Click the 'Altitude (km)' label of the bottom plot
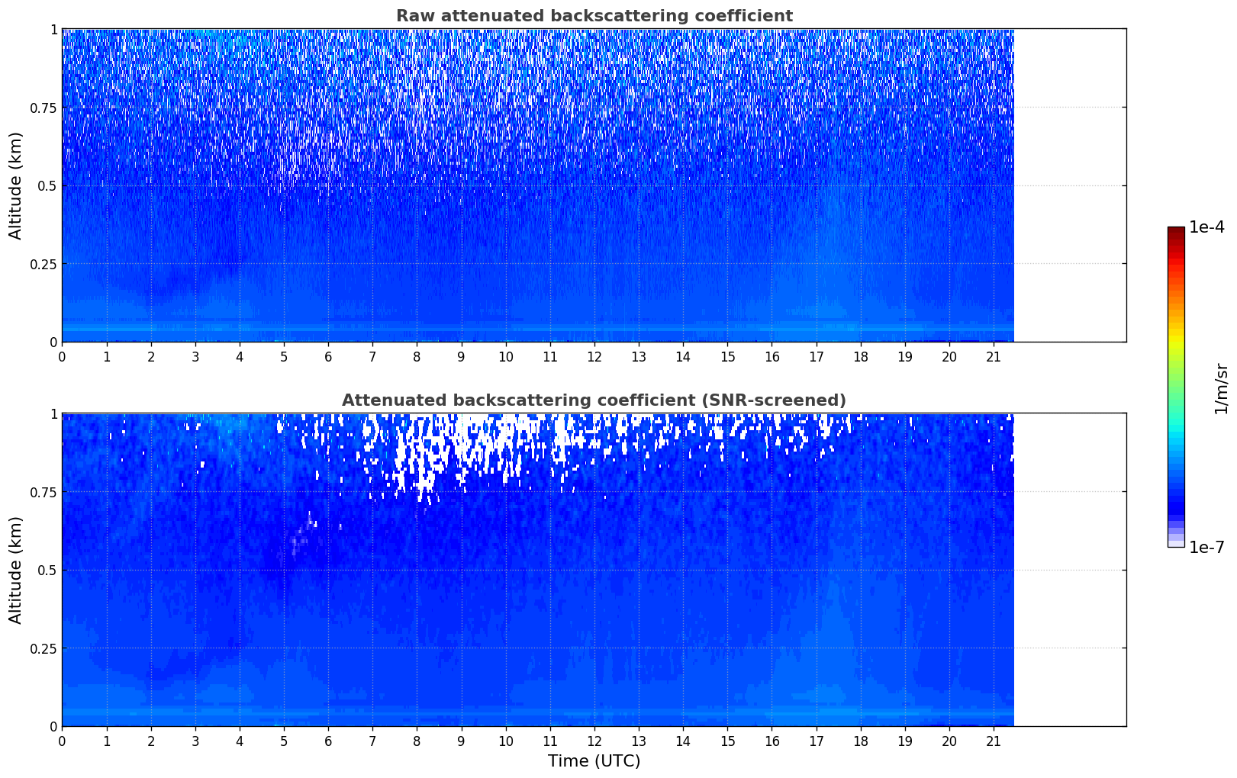1237x778 pixels. 16,570
